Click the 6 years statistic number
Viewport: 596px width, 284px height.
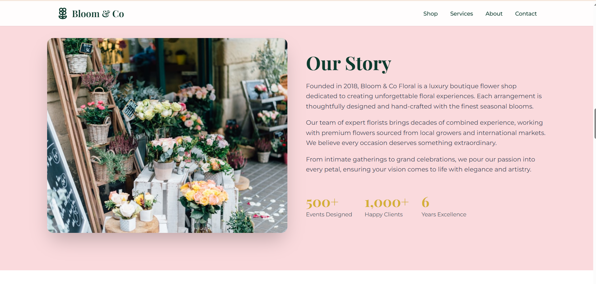click(425, 203)
